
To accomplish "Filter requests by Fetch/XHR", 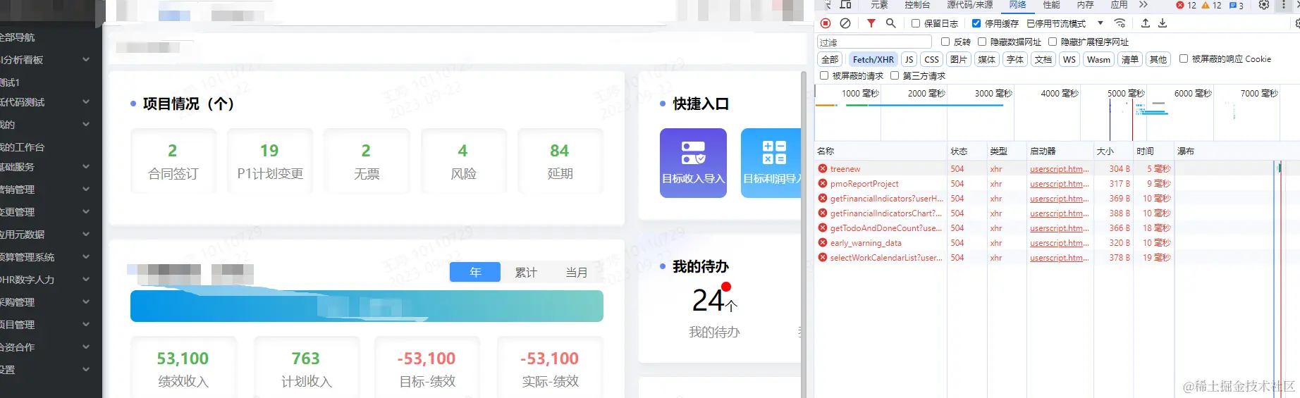I will coord(873,60).
